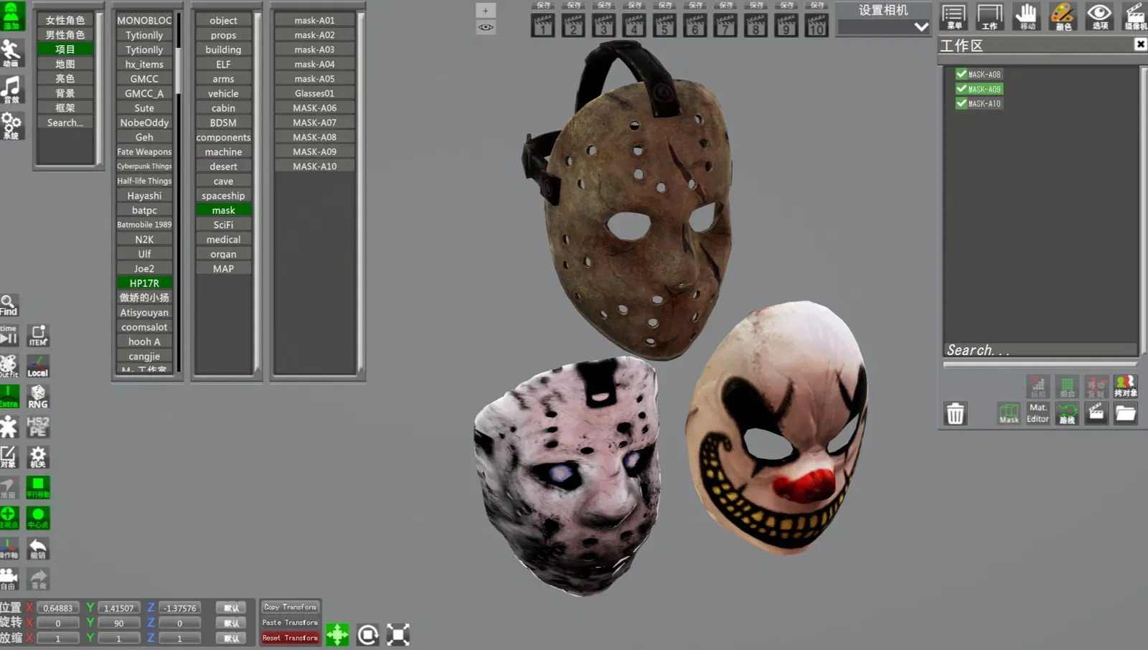Click the Mask cube icon
Screen dimensions: 1148x650
[x=1009, y=413]
